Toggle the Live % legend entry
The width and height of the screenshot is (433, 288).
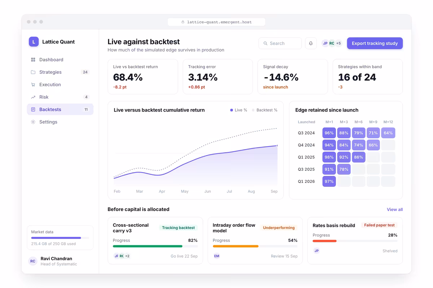click(239, 110)
